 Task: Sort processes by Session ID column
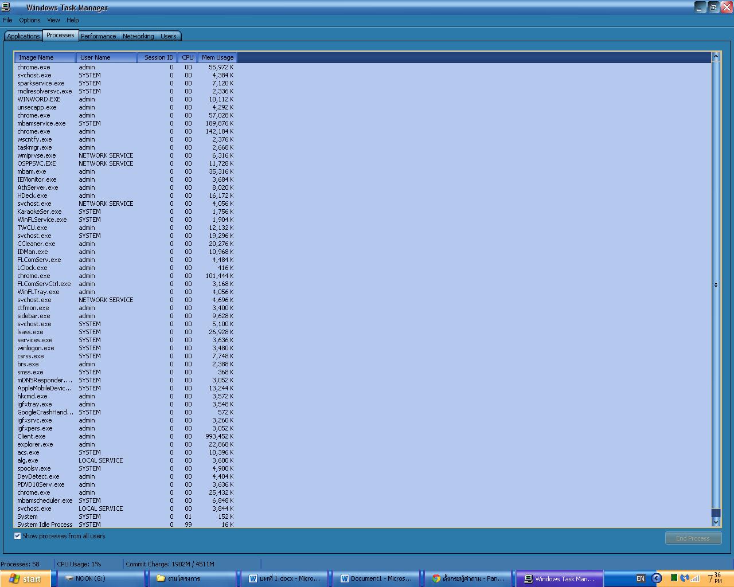click(x=158, y=57)
